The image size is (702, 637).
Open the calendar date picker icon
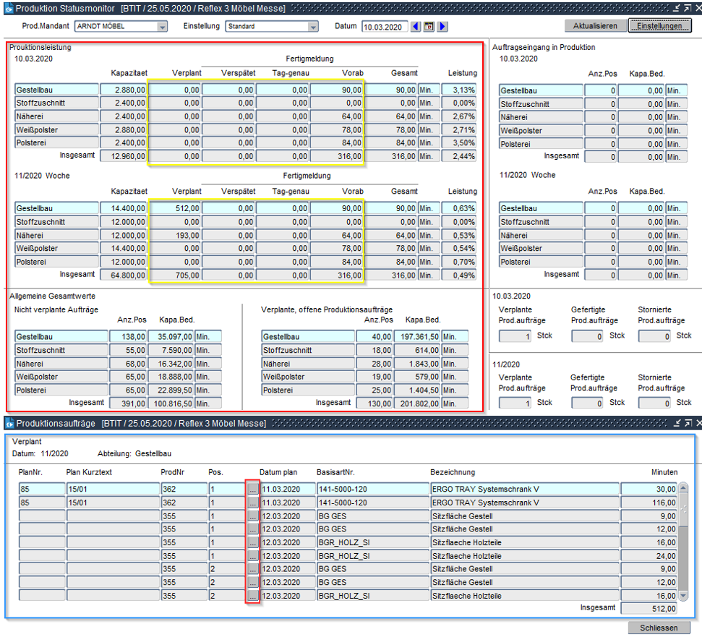pyautogui.click(x=429, y=27)
